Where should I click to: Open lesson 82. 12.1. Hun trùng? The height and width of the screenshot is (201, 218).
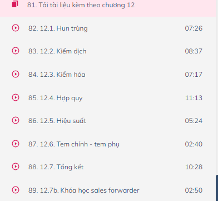pyautogui.click(x=58, y=28)
